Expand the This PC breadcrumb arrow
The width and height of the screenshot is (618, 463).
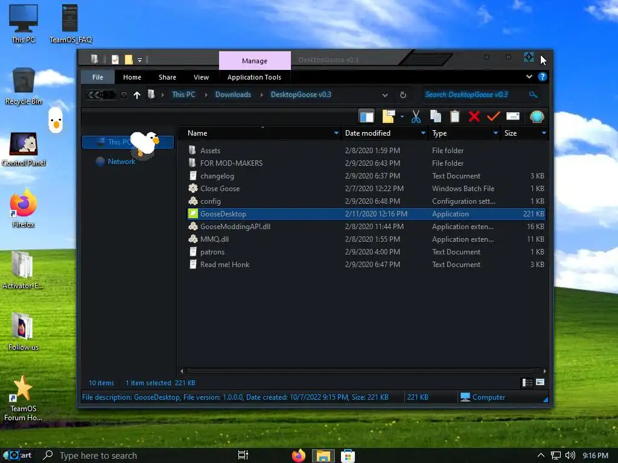click(206, 95)
